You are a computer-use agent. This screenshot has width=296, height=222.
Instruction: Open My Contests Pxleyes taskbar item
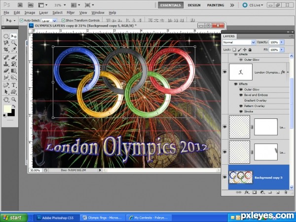(148, 218)
